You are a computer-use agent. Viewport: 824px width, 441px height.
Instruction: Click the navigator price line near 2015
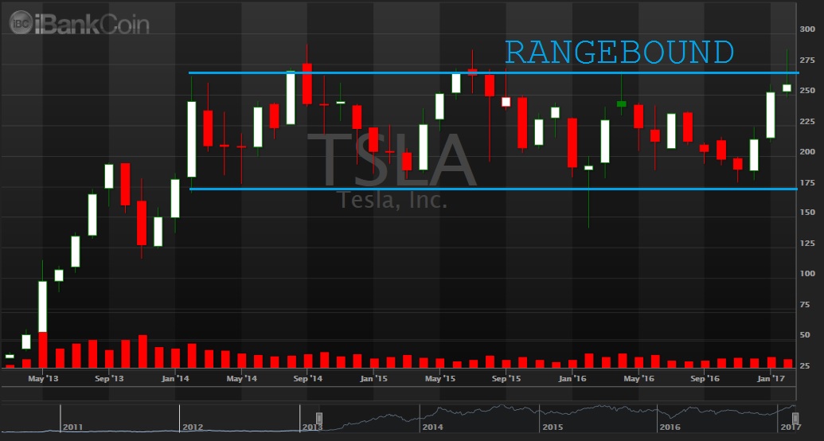point(552,411)
